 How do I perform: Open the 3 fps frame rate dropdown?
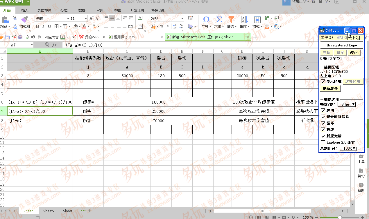pyautogui.click(x=347, y=104)
